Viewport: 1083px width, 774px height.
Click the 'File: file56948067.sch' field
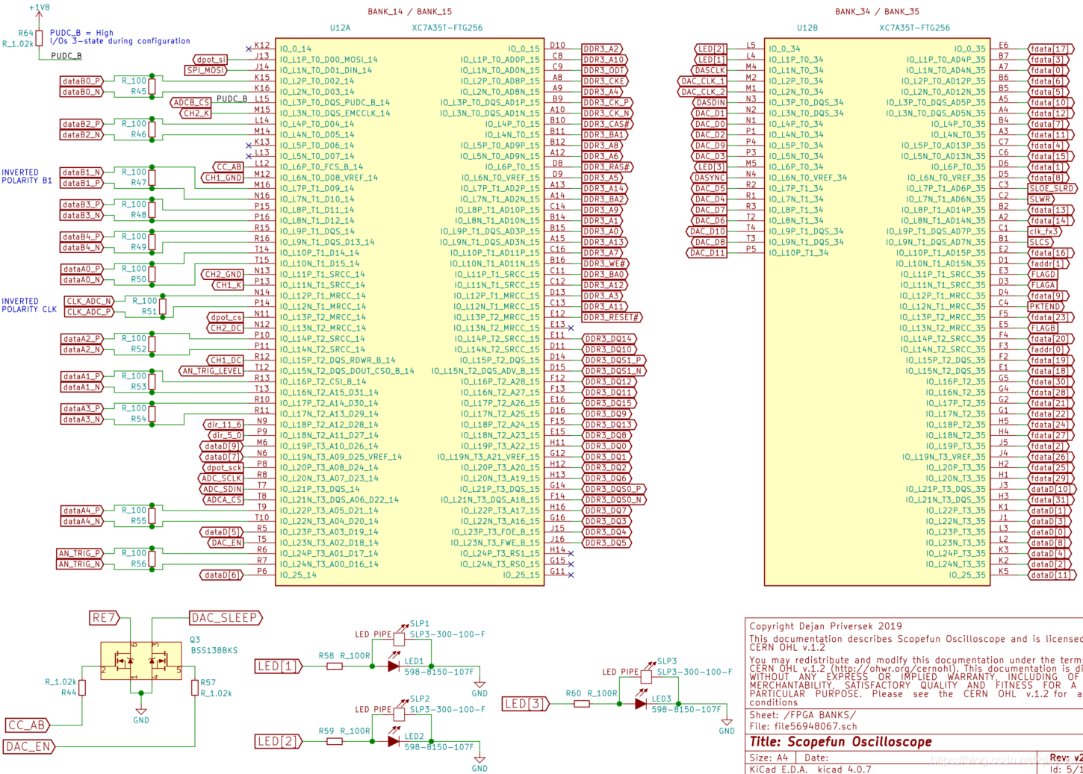[x=803, y=726]
